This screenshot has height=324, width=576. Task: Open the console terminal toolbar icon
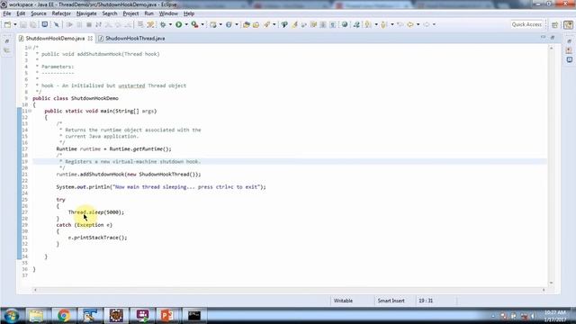coord(45,24)
